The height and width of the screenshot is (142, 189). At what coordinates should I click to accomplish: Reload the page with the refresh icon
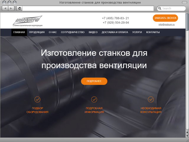[19, 8]
